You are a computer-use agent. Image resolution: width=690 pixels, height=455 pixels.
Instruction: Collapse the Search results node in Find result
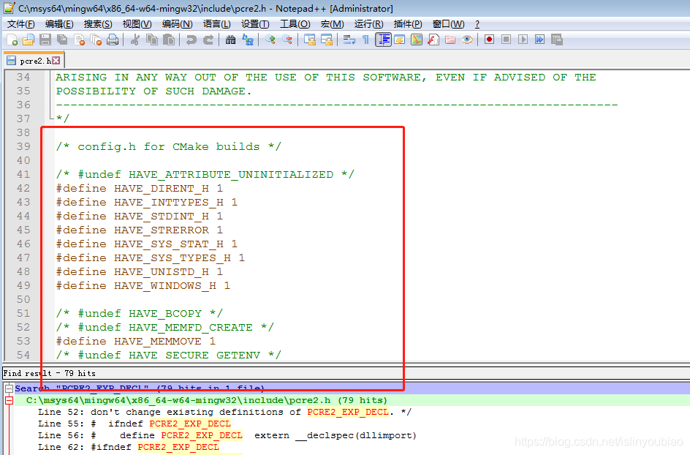tap(9, 388)
